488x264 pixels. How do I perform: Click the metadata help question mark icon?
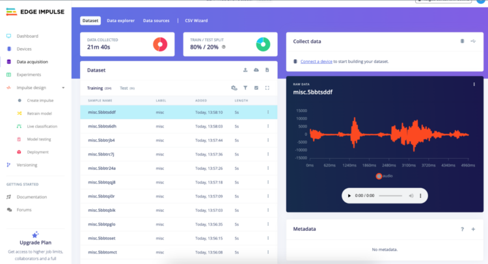[x=462, y=229]
